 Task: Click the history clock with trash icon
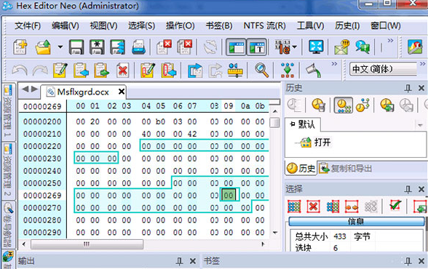coord(318,105)
